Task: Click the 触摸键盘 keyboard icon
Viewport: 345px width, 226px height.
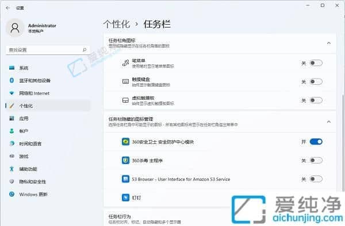Action: [125, 81]
